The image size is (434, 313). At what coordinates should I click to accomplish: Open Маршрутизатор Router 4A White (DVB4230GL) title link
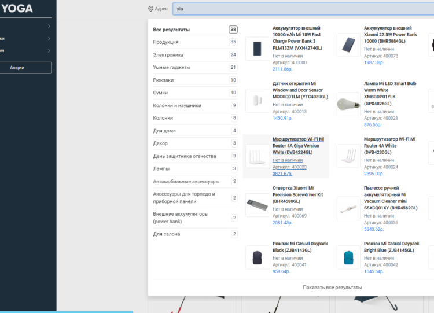tap(389, 146)
